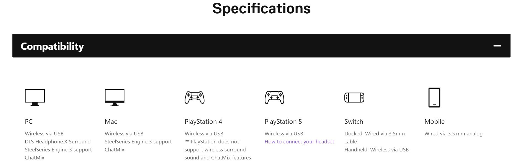Click the PlayStation 4 label

click(x=203, y=122)
